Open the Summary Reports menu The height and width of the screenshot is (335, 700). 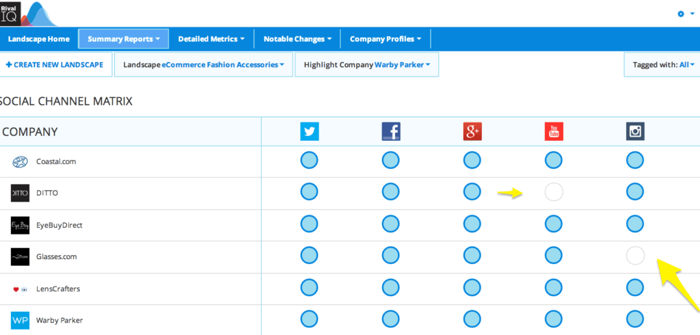[124, 39]
